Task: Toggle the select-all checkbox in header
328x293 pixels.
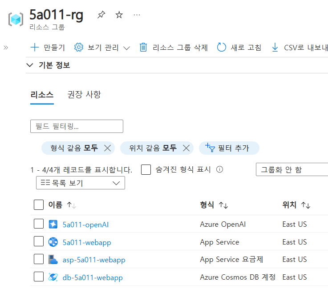Action: [39, 205]
